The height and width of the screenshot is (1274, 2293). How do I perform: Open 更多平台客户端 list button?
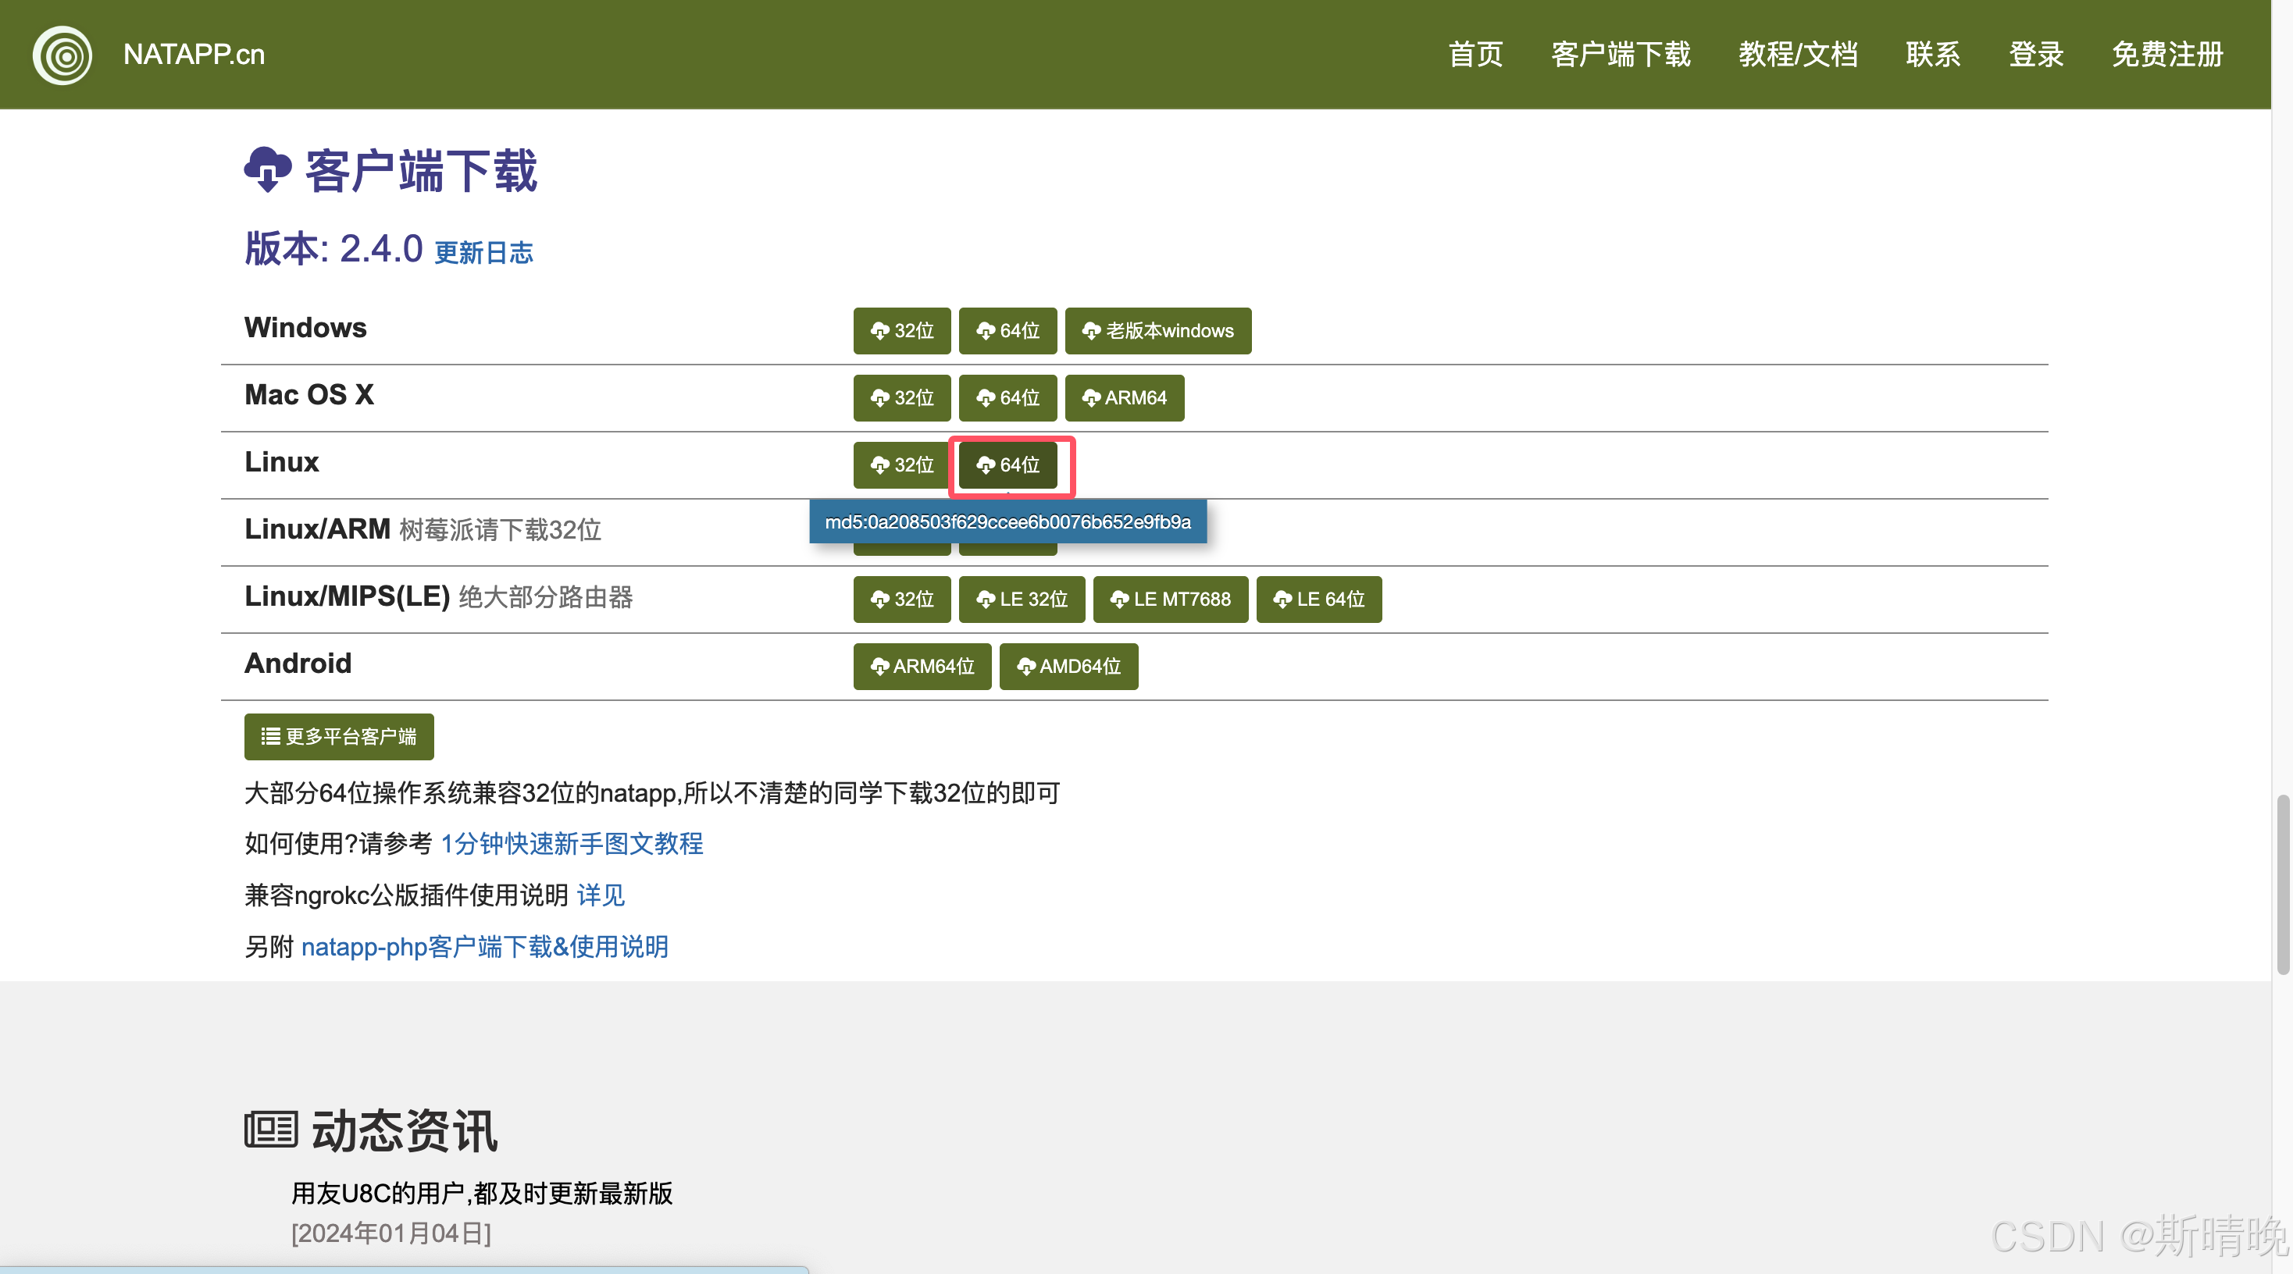(339, 737)
